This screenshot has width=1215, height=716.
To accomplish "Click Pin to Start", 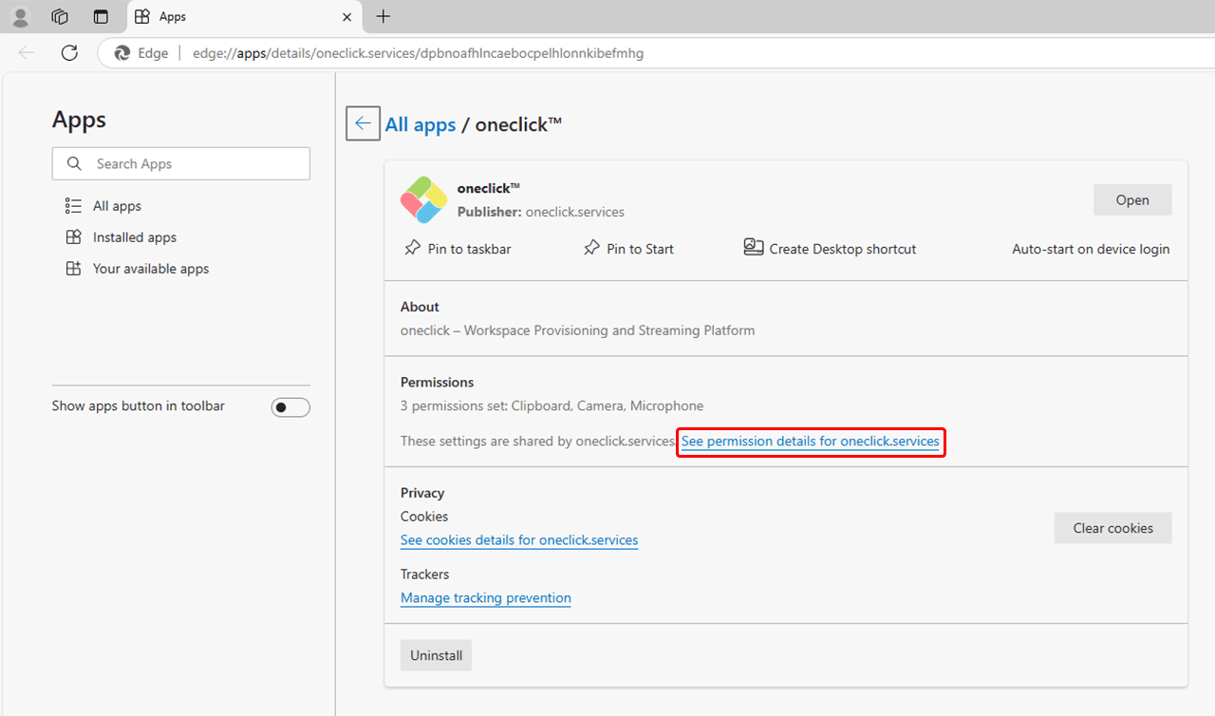I will [x=628, y=249].
